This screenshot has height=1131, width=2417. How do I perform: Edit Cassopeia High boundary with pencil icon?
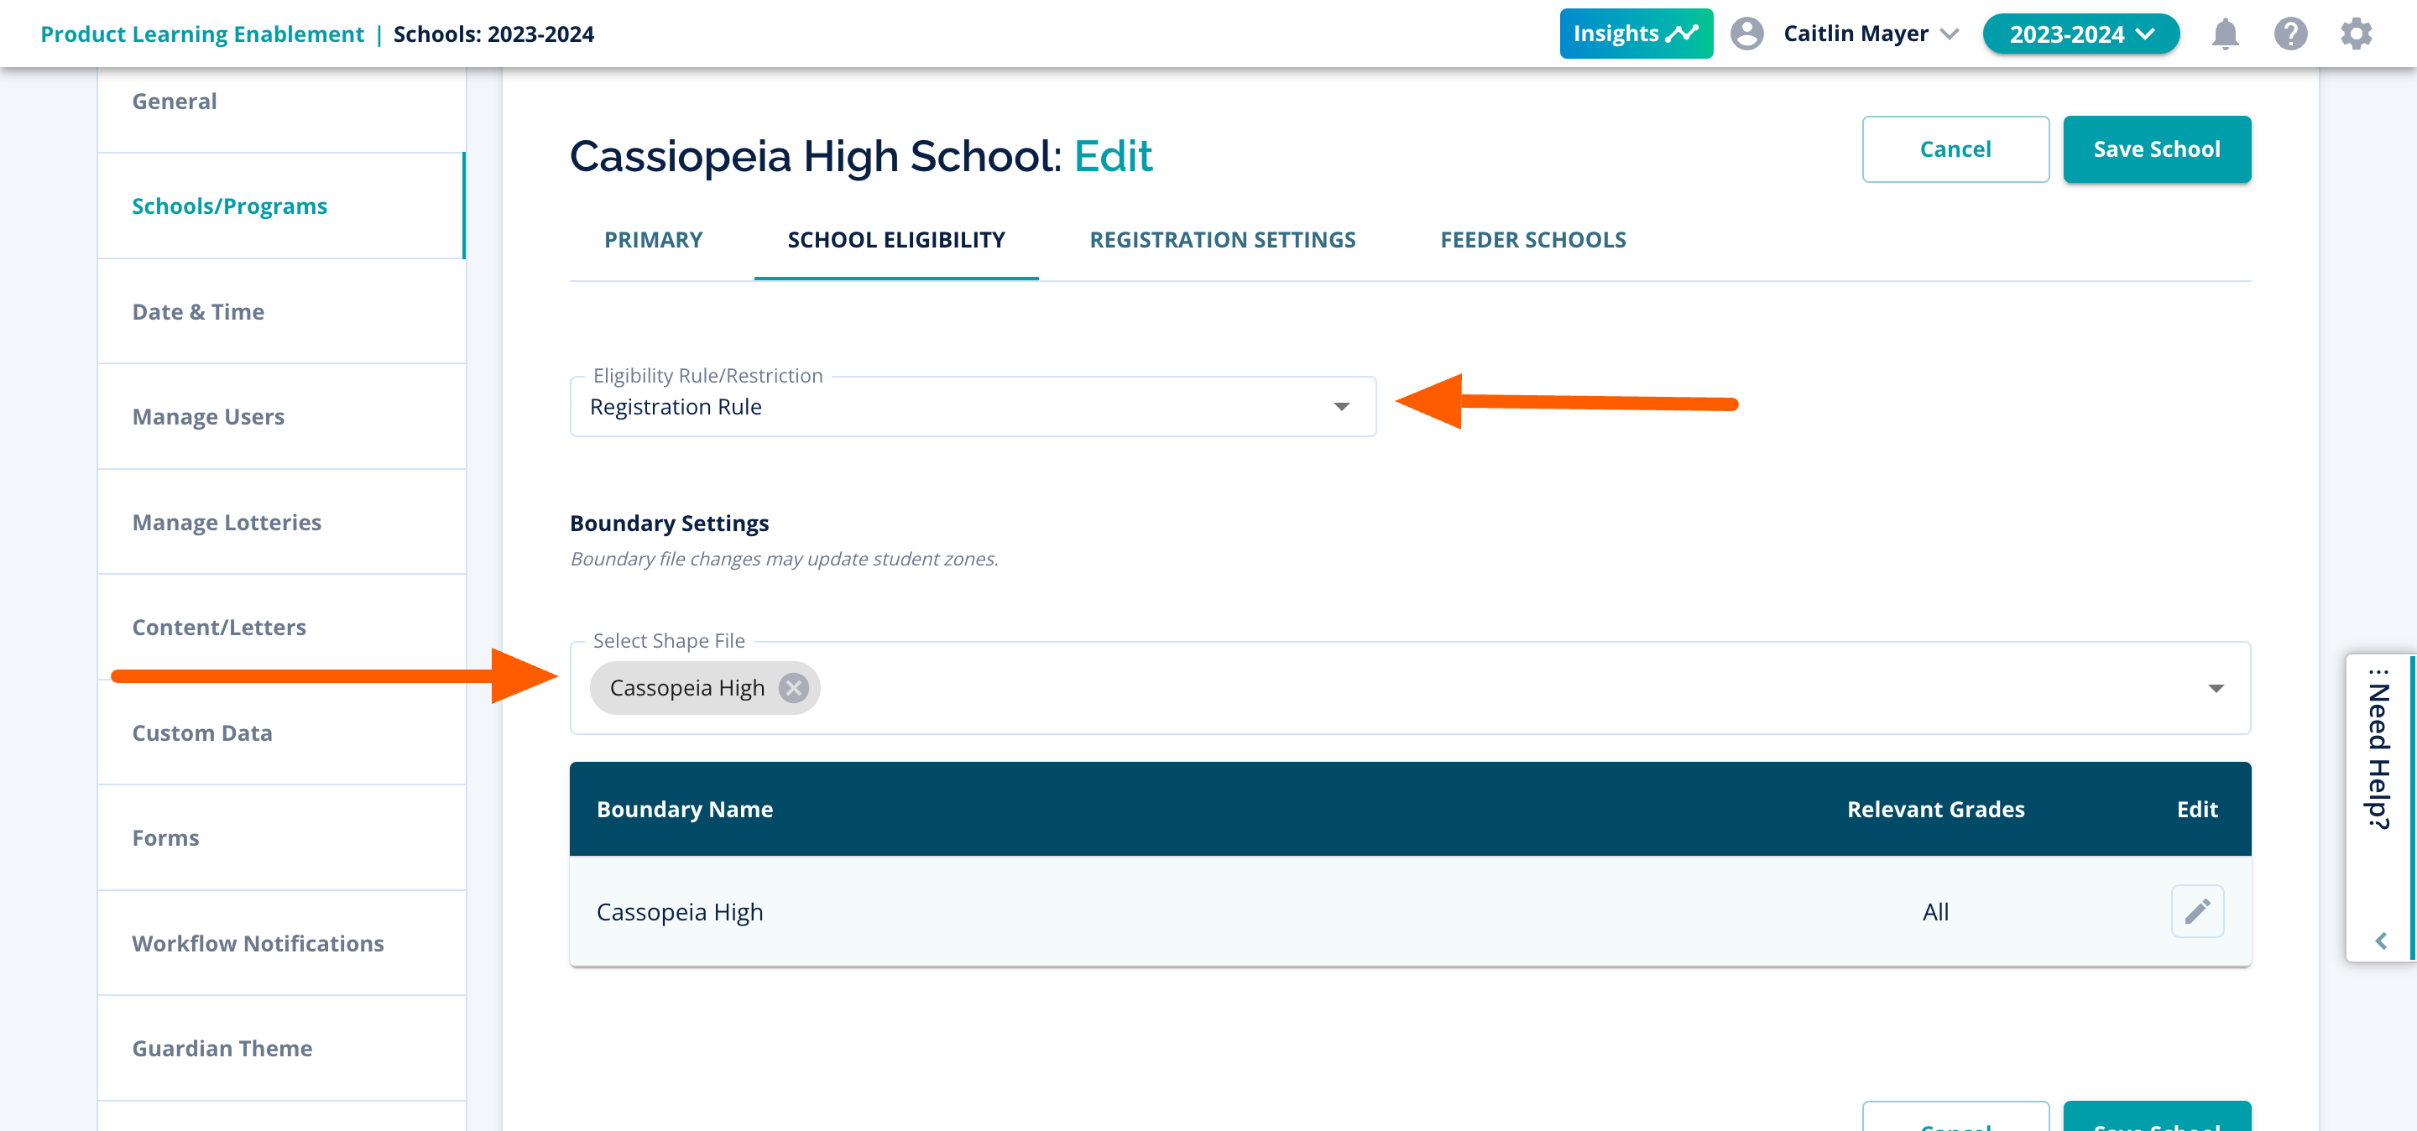coord(2196,910)
